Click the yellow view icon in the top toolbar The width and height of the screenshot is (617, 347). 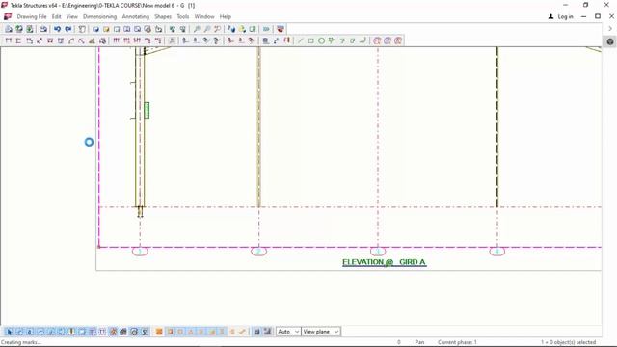pos(106,29)
